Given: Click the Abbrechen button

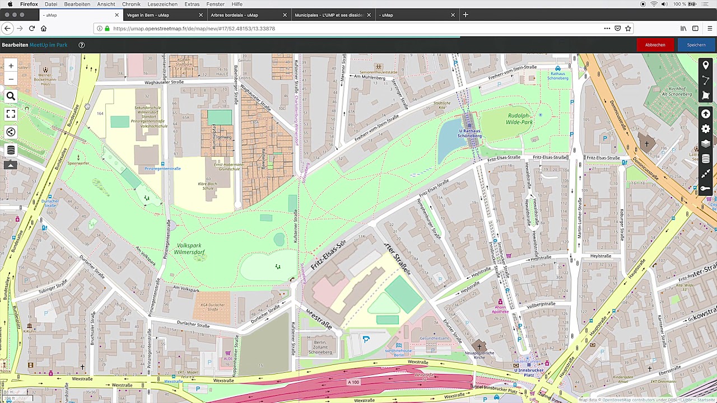Looking at the screenshot, I should point(655,45).
